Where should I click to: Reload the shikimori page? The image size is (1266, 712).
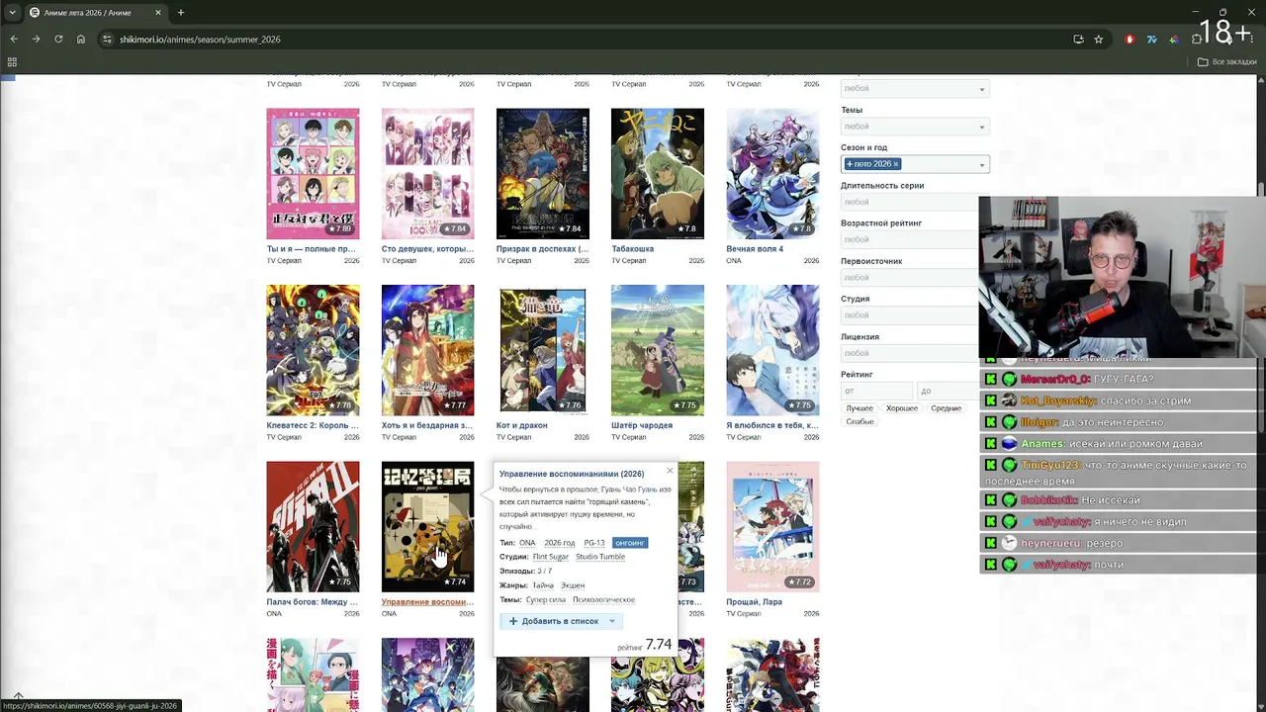tap(58, 40)
